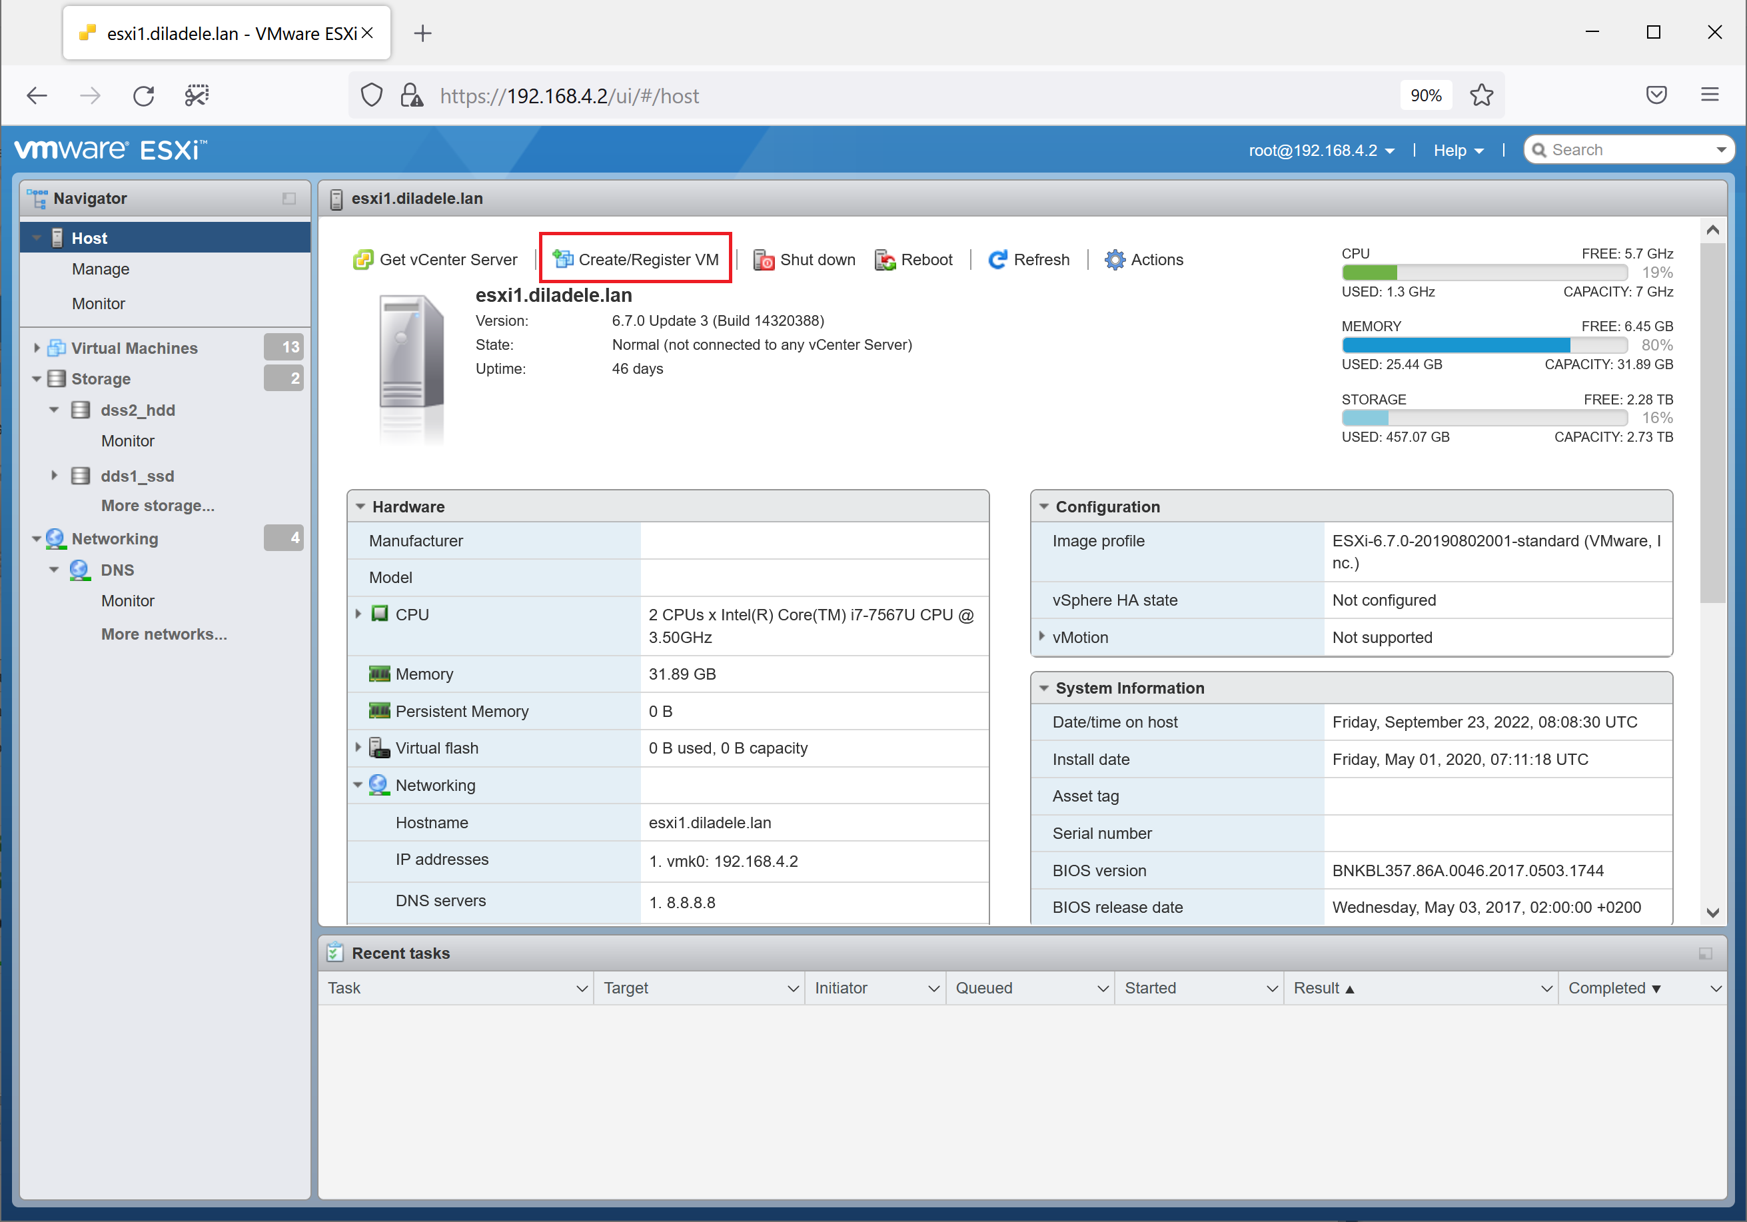Image resolution: width=1747 pixels, height=1222 pixels.
Task: Open the Search box dropdown arrow
Action: (x=1721, y=151)
